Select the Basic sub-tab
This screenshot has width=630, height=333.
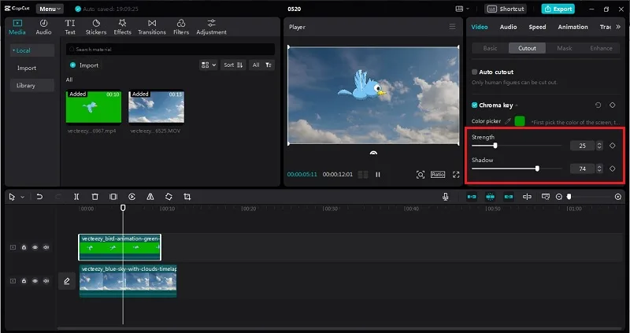pyautogui.click(x=490, y=48)
